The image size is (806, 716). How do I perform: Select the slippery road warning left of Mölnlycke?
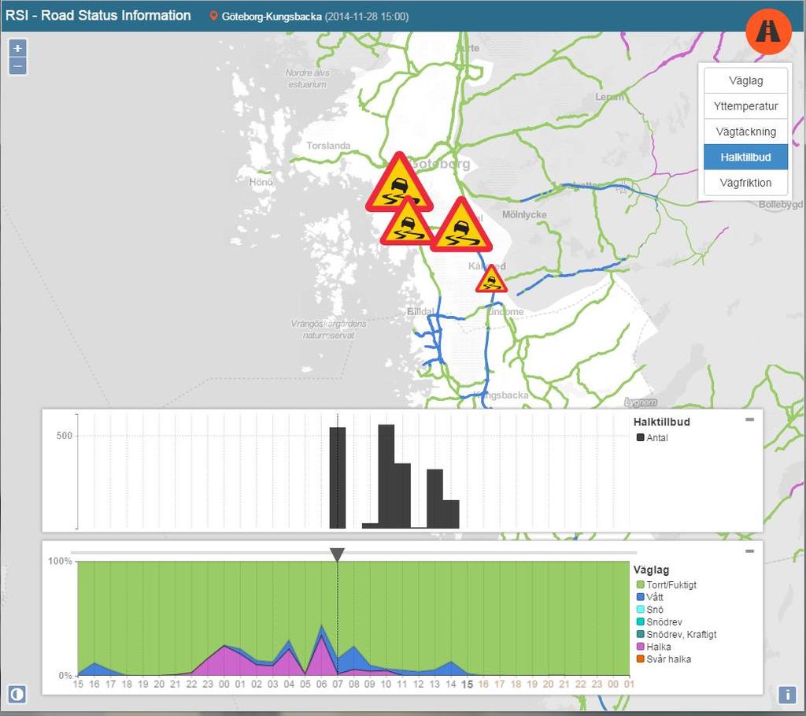461,225
